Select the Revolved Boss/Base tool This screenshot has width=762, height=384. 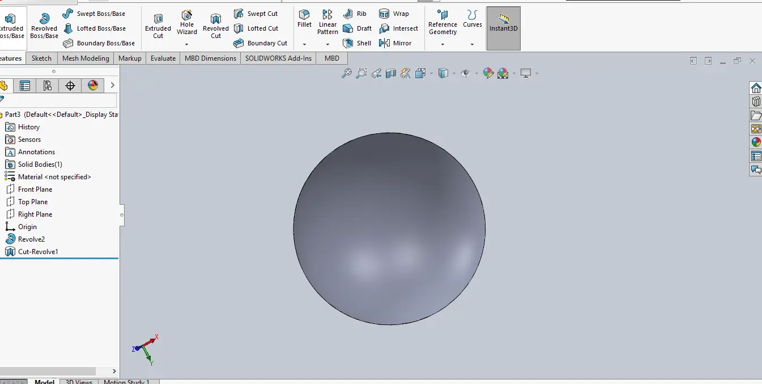(44, 27)
